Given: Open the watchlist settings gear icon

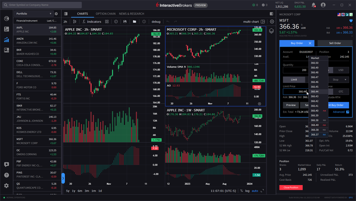Looking at the screenshot, I should click(56, 14).
